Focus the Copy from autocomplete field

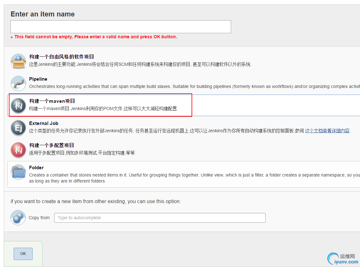pyautogui.click(x=160, y=218)
